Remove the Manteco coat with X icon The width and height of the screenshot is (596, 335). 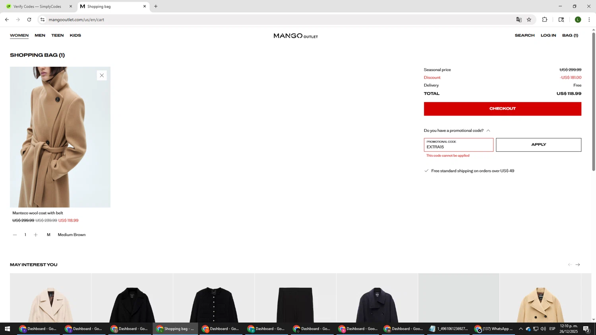102,75
